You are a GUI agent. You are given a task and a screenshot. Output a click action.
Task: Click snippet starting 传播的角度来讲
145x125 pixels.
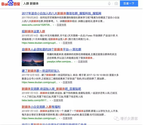82,56
